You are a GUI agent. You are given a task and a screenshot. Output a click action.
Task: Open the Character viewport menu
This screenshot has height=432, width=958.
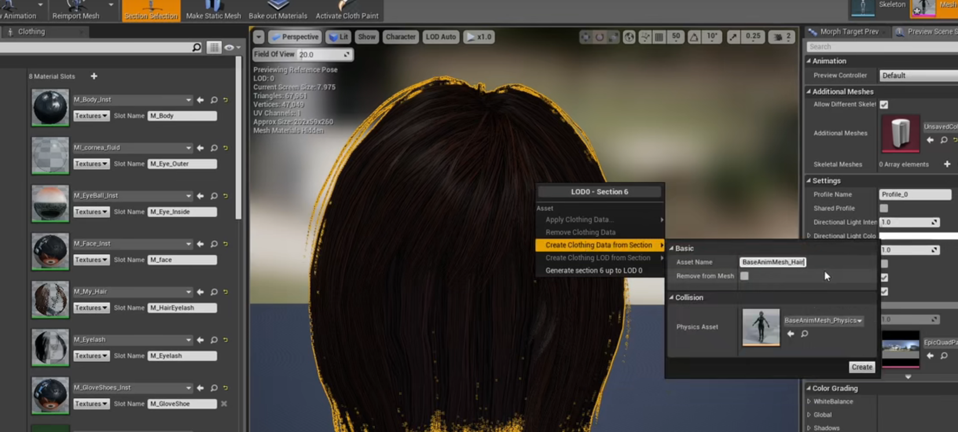[401, 37]
